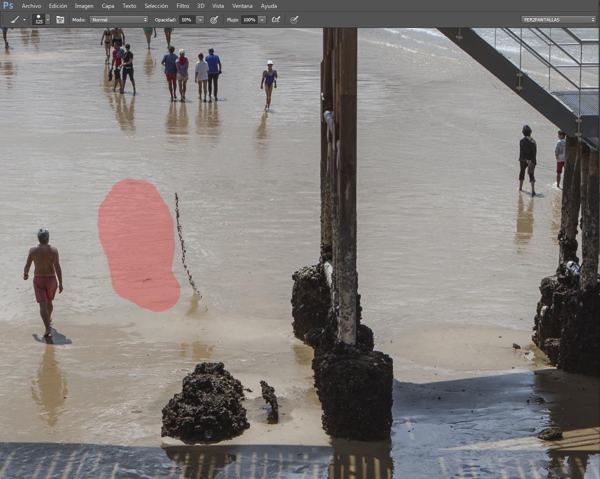The height and width of the screenshot is (479, 600).
Task: Open the Texto menu
Action: [129, 6]
